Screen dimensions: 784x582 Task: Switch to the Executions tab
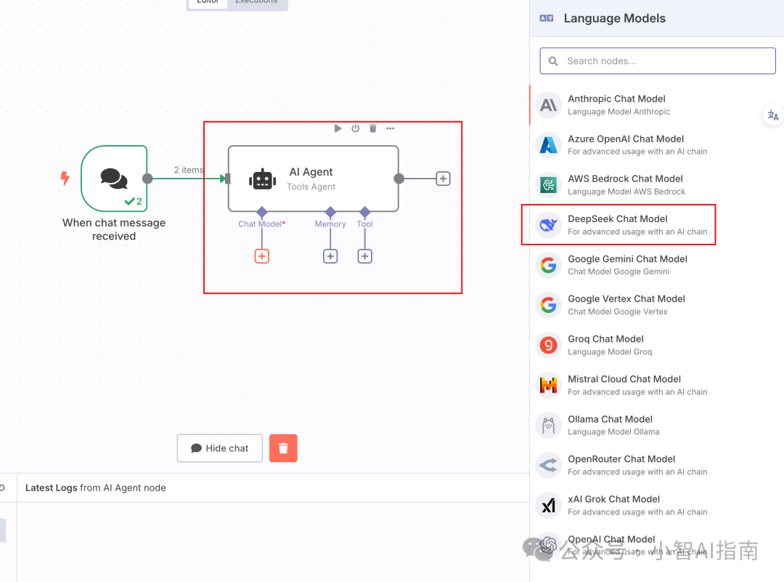click(x=256, y=2)
